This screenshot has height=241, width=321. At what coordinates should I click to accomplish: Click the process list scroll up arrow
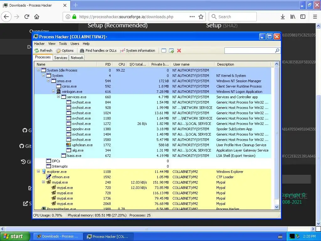276,64
